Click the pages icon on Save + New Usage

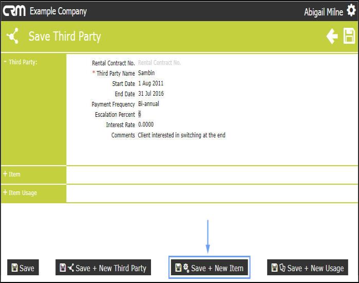282,268
